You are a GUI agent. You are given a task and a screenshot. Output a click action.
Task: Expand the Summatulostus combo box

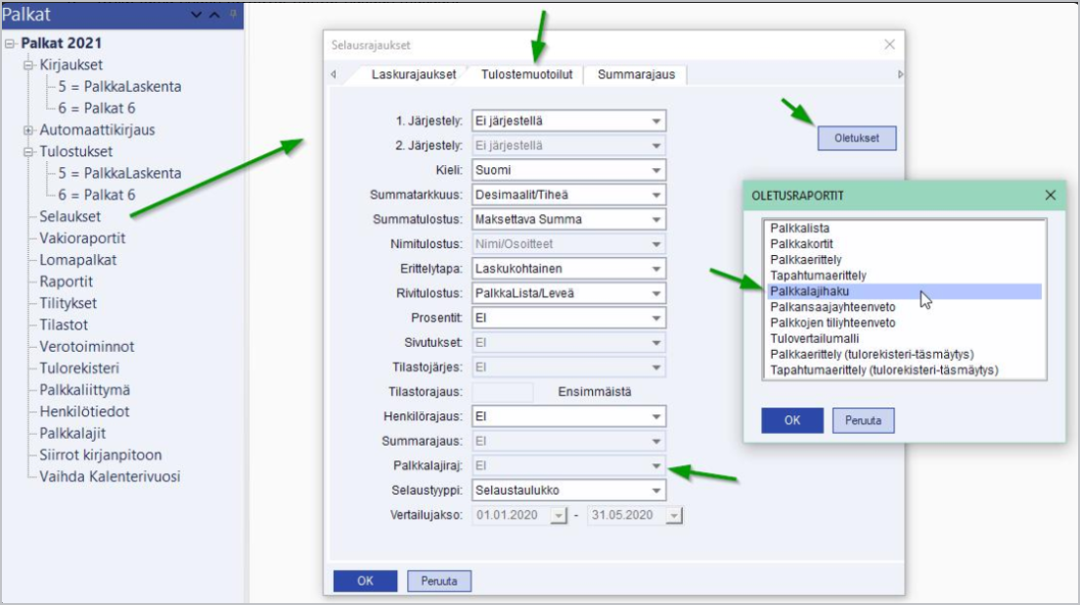point(567,219)
